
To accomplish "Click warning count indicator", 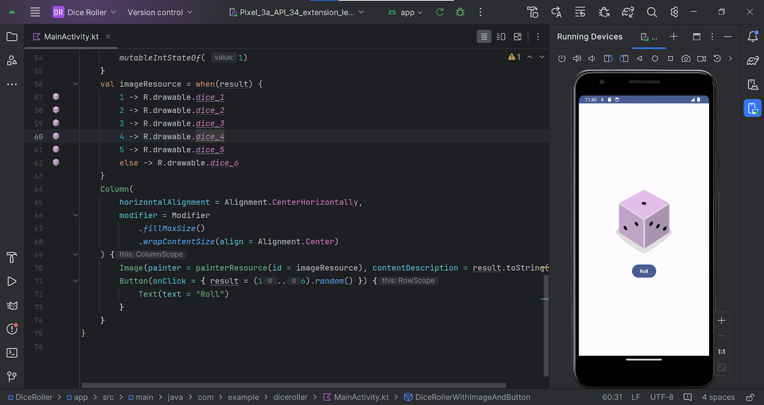I will click(514, 57).
